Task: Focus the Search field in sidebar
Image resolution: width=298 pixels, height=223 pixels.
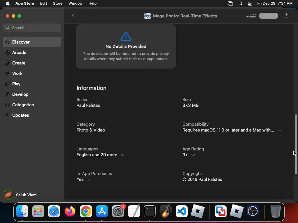Action: point(32,28)
